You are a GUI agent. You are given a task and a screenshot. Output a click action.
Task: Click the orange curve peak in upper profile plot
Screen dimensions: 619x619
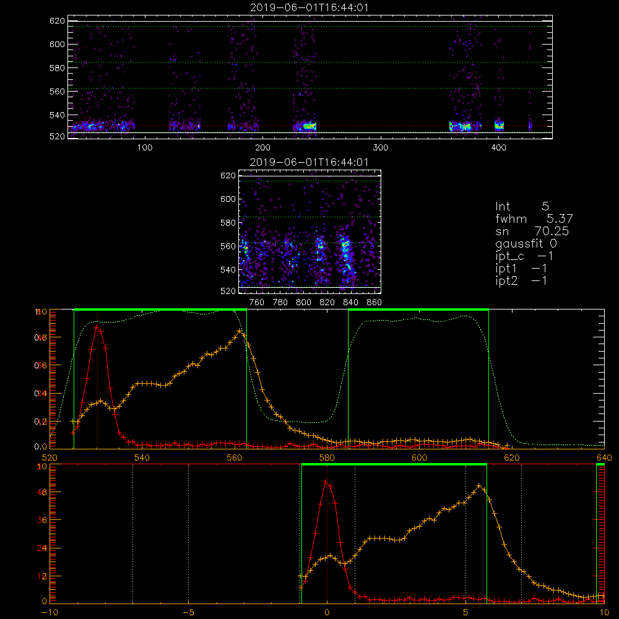click(x=240, y=331)
